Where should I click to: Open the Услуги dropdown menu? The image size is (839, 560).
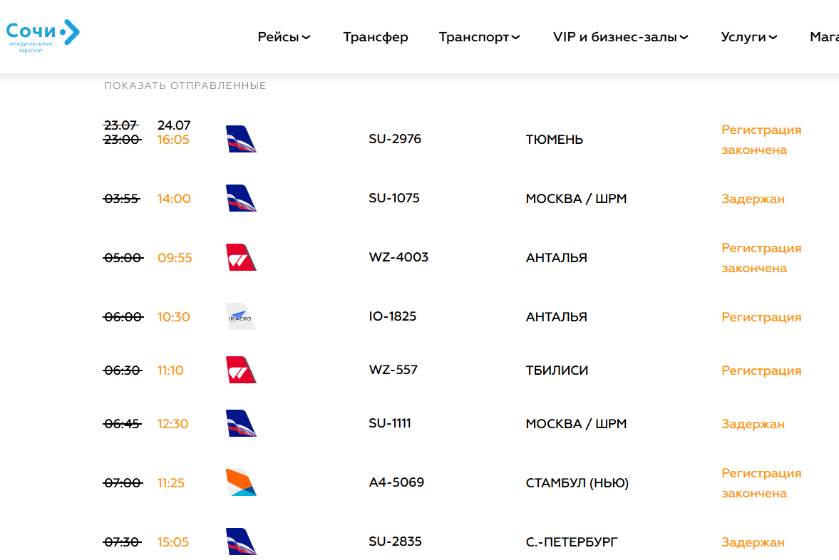748,37
